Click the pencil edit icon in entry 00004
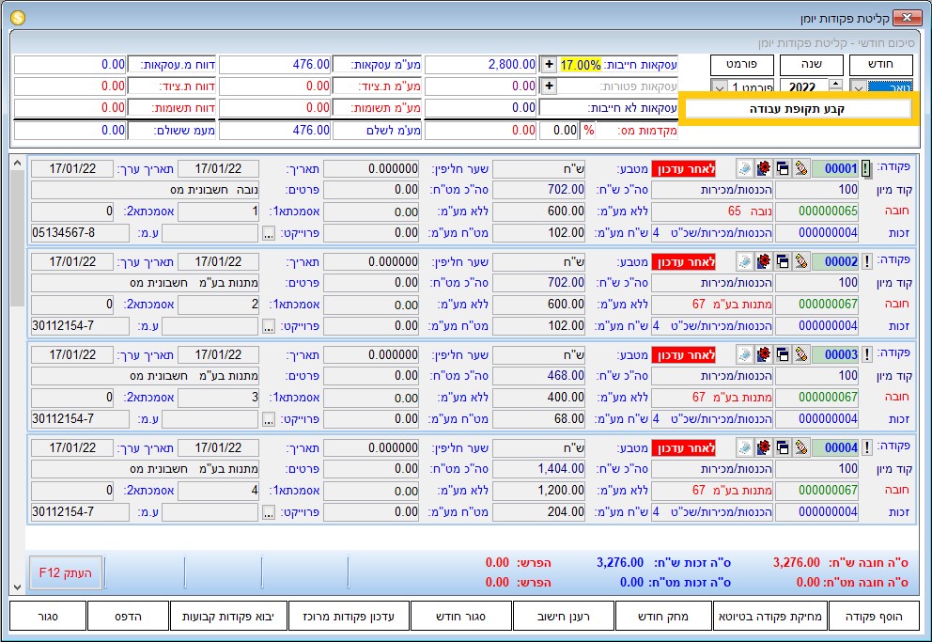The image size is (932, 642). 801,447
